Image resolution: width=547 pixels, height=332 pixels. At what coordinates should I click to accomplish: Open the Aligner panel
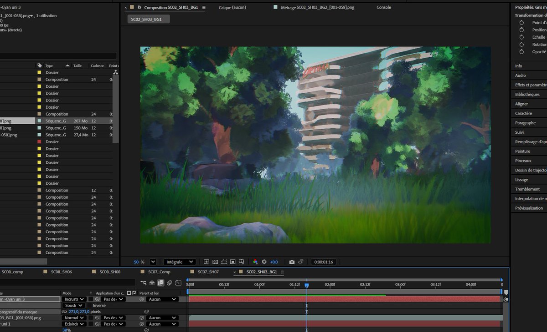(521, 104)
